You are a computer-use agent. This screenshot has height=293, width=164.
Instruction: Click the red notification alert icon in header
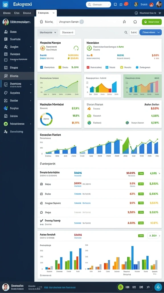coord(126,4)
